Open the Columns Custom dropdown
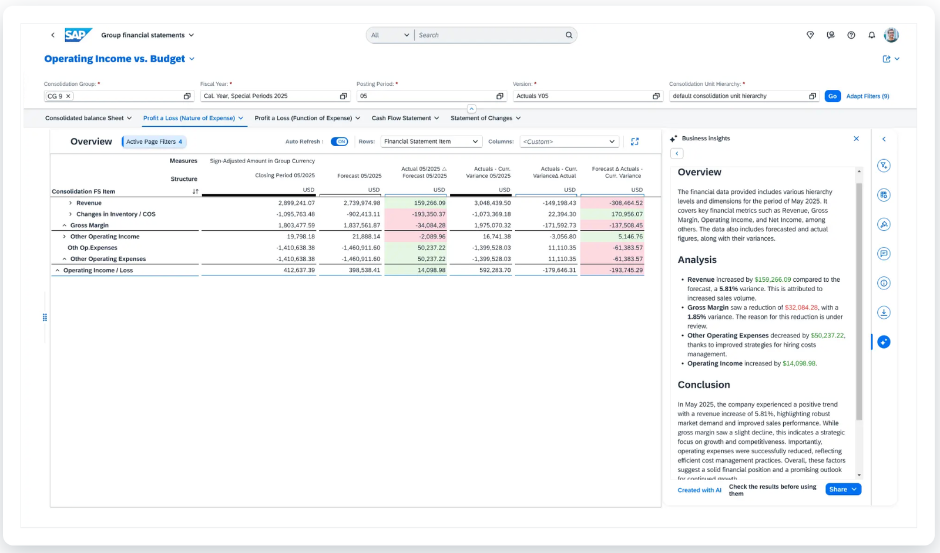The height and width of the screenshot is (553, 940). click(569, 141)
